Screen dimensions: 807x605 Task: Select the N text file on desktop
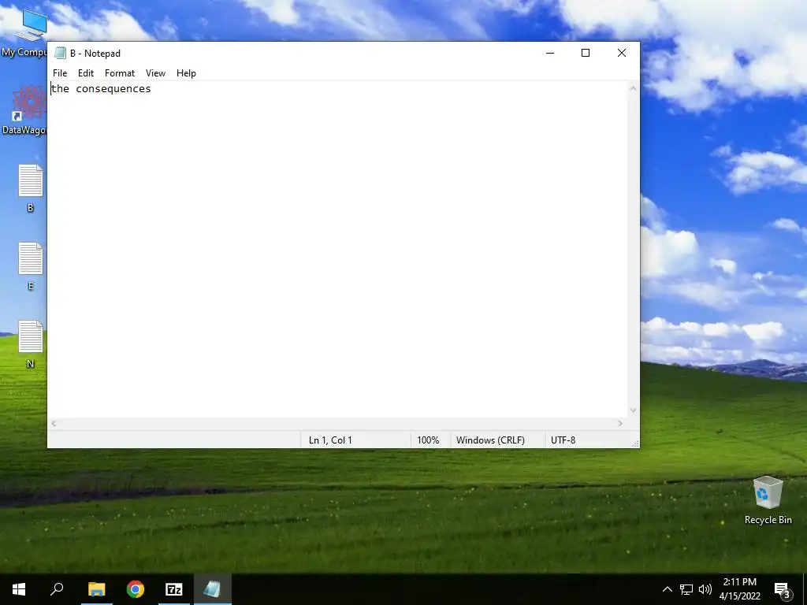31,344
